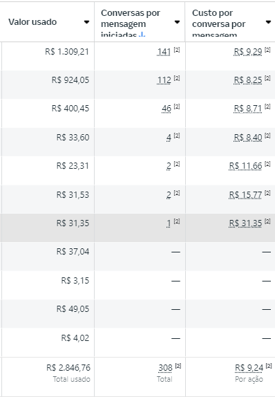Click the Custo por conversa por mensagem header
This screenshot has height=397, width=275.
pos(218,24)
